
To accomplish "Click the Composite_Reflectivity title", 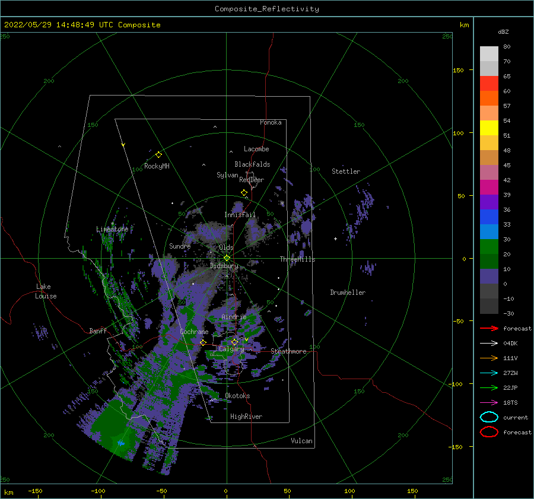I will coord(266,9).
